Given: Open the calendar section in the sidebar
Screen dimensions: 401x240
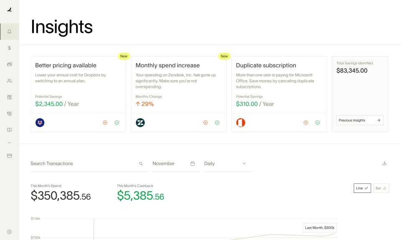Looking at the screenshot, I should (x=9, y=97).
